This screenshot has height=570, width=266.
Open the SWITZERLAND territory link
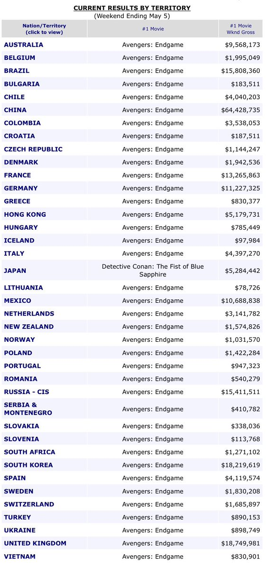coord(29,504)
